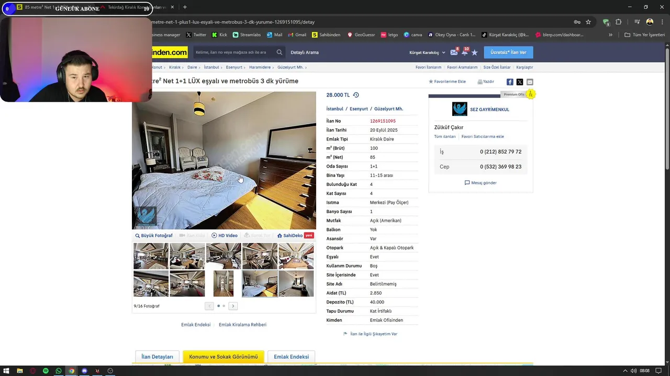Bookmark this page with browser star icon
The height and width of the screenshot is (376, 670).
click(588, 22)
